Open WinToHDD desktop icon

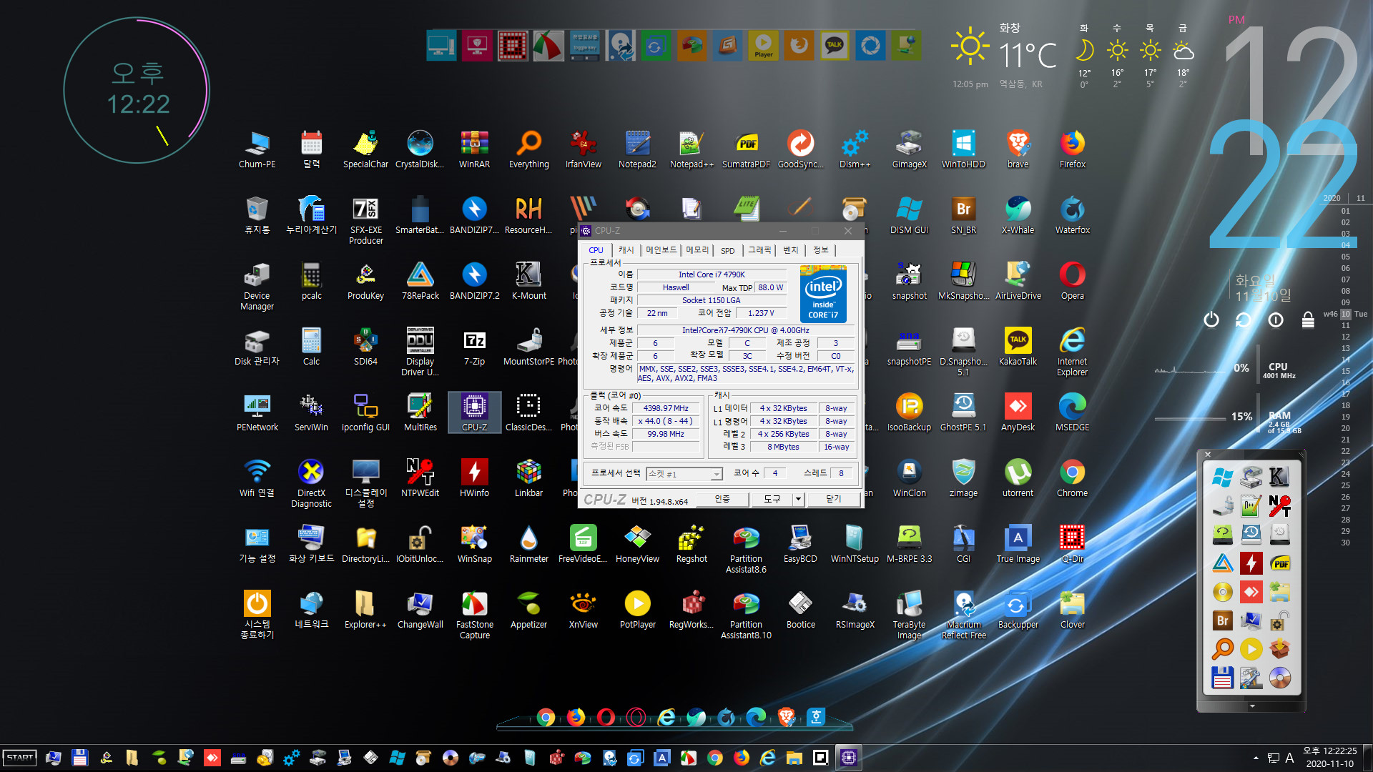(x=963, y=149)
